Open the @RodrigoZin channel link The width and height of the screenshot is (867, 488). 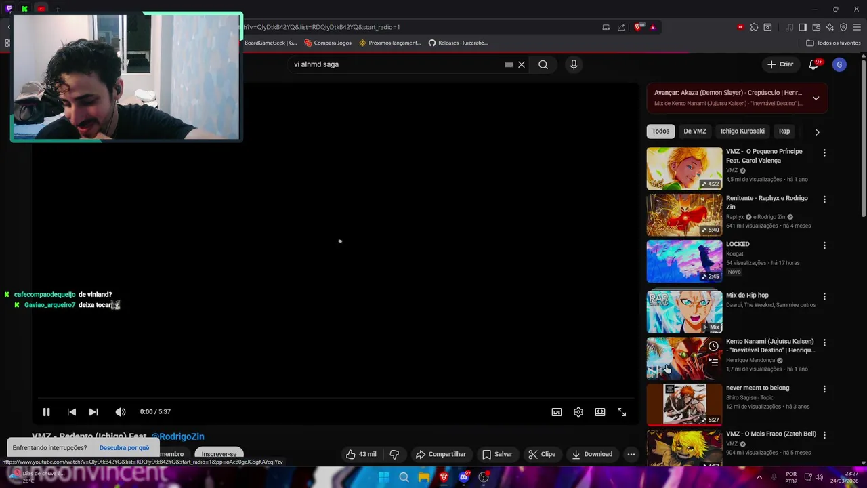point(177,436)
